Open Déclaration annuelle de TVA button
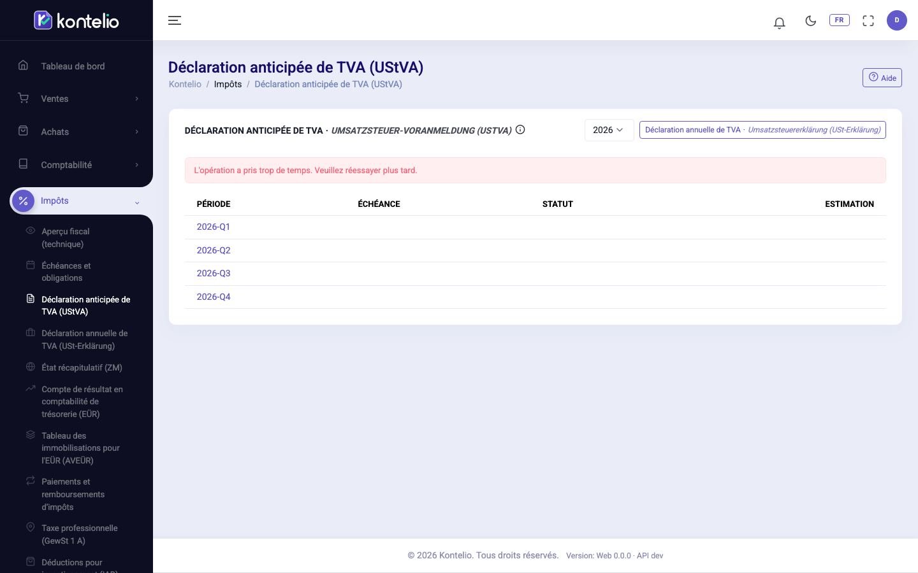This screenshot has height=573, width=918. tap(762, 130)
